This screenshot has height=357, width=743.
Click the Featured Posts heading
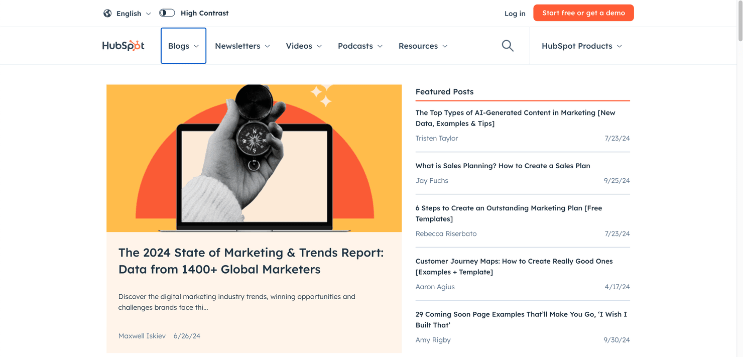444,91
